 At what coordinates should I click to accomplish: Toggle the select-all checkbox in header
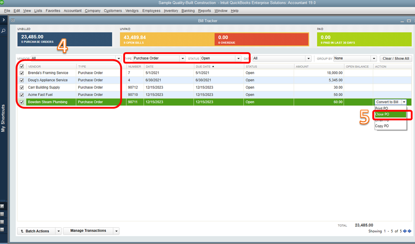coord(22,66)
